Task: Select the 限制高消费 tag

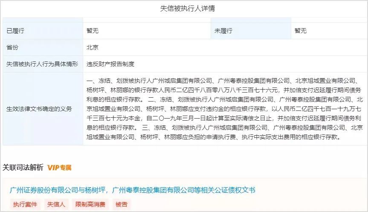Action: (90, 204)
